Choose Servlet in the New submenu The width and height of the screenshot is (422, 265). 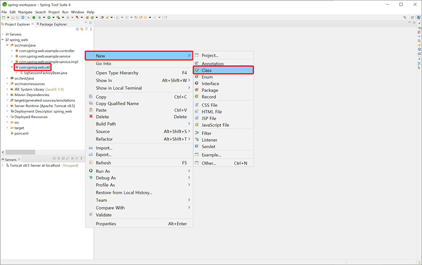coord(223,147)
